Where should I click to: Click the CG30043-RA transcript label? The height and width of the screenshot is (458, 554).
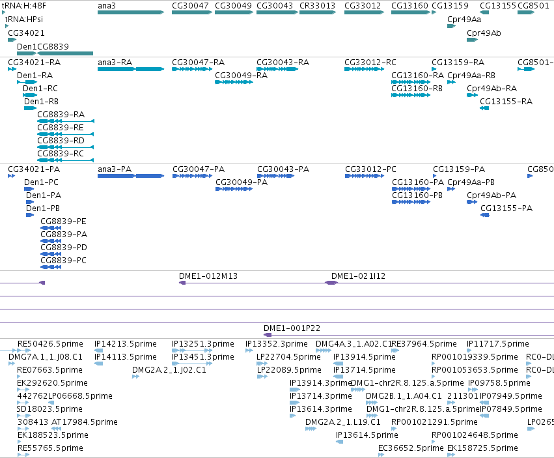click(x=283, y=63)
